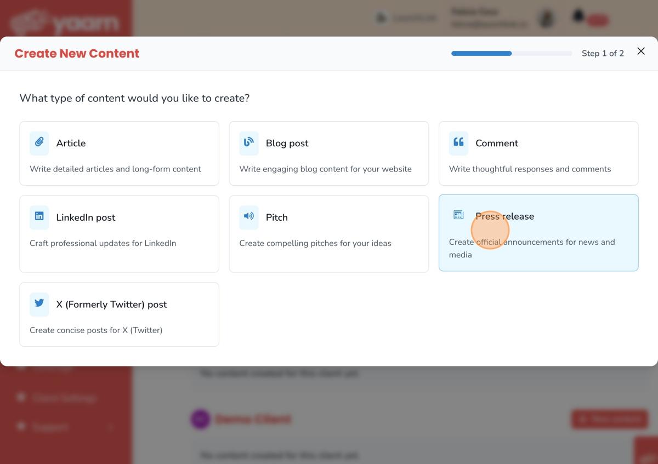Click the Twitter bird icon
This screenshot has width=658, height=464.
(x=39, y=303)
